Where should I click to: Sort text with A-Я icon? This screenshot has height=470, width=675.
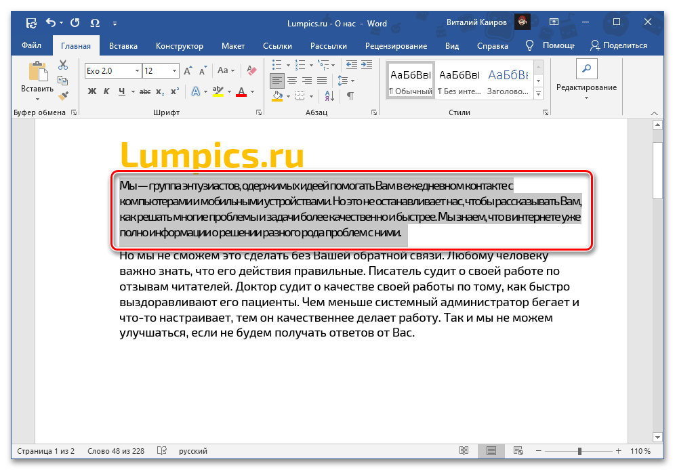(329, 96)
